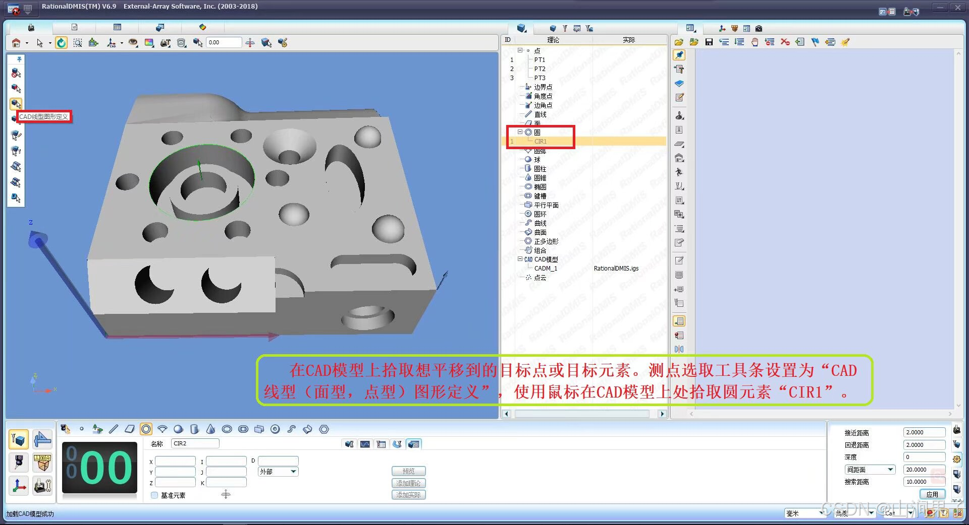Select the CAD coordinate system tool
The image size is (969, 525).
[x=112, y=43]
